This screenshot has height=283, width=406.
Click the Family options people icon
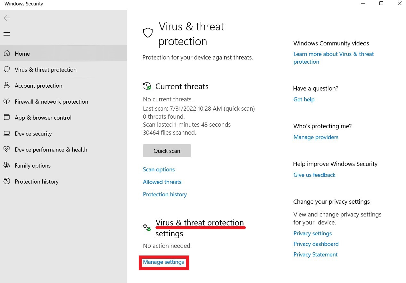pos(7,165)
